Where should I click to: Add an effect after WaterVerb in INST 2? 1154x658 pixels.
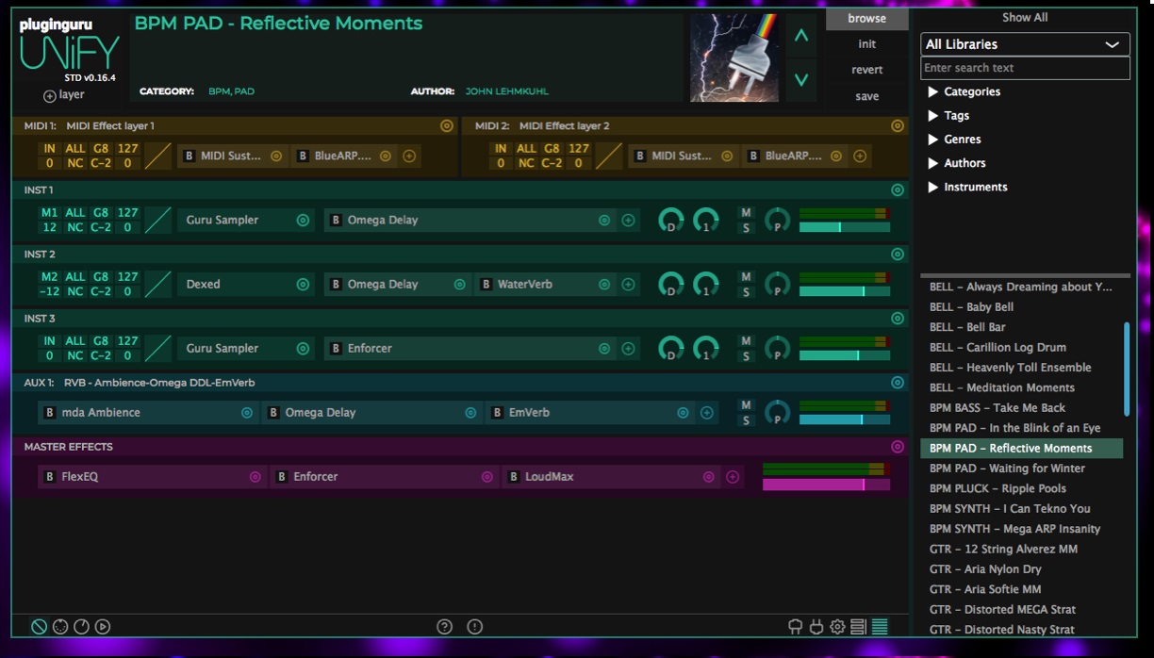[629, 284]
